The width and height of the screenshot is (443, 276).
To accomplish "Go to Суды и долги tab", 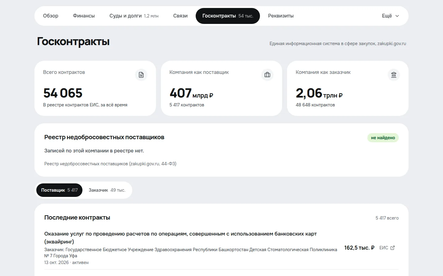I will (x=134, y=16).
